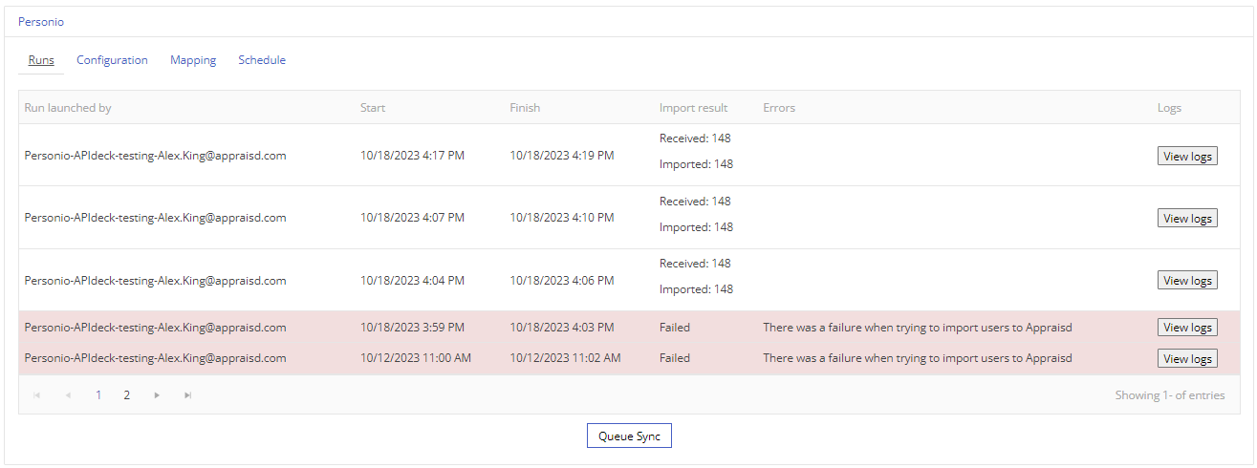
Task: Click the Run launched by column header
Action: coord(68,108)
